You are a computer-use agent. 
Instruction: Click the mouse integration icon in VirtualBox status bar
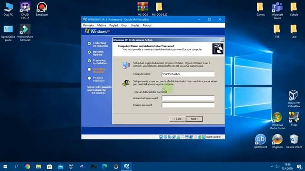200,137
